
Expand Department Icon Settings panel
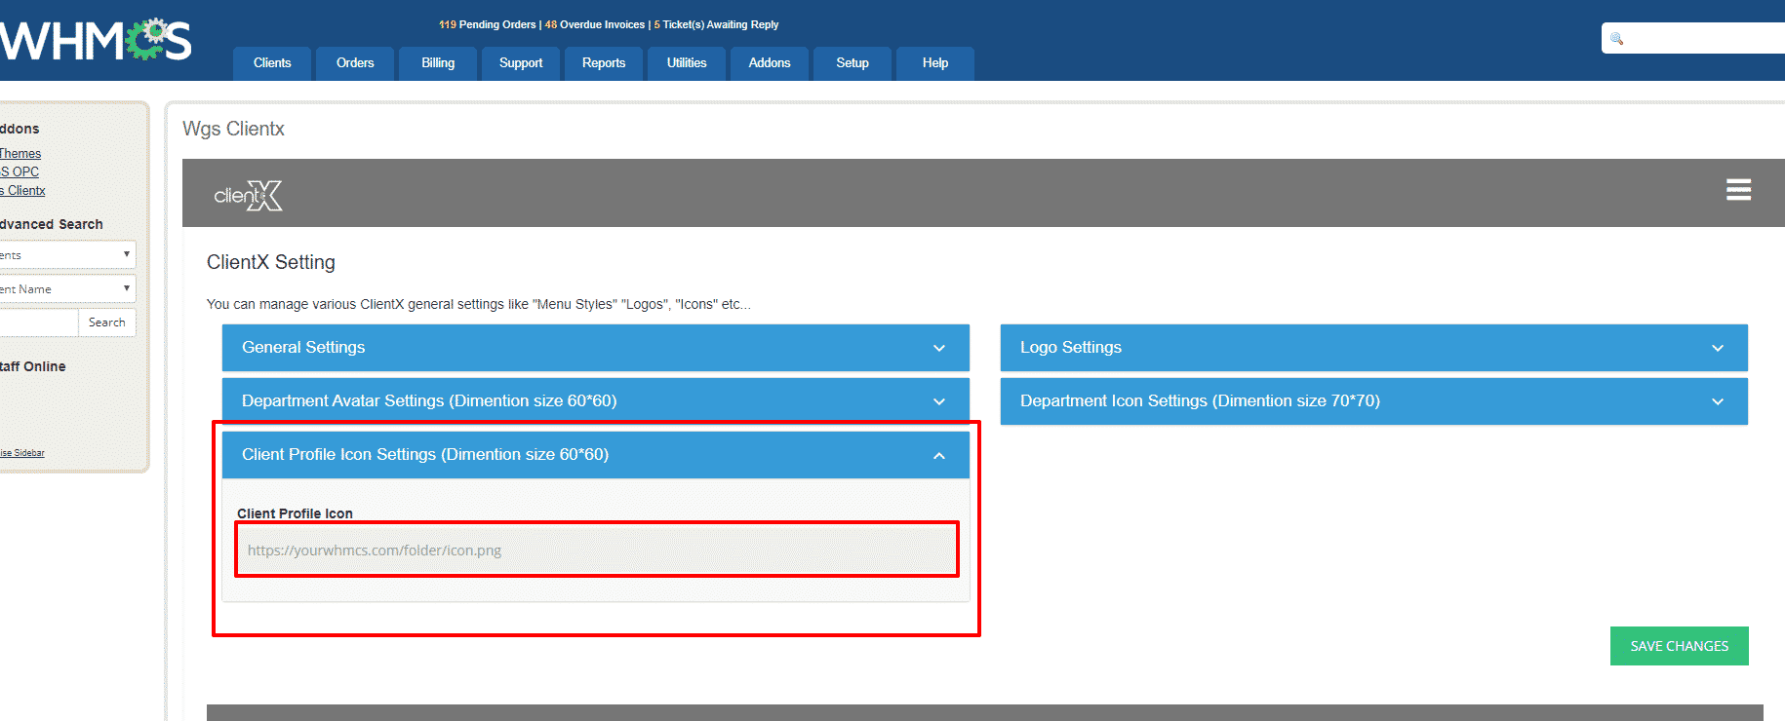point(1373,401)
